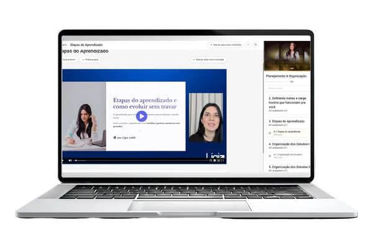Mute the video with the speaker icon
Screen dimensions: 373x248
pyautogui.click(x=70, y=161)
